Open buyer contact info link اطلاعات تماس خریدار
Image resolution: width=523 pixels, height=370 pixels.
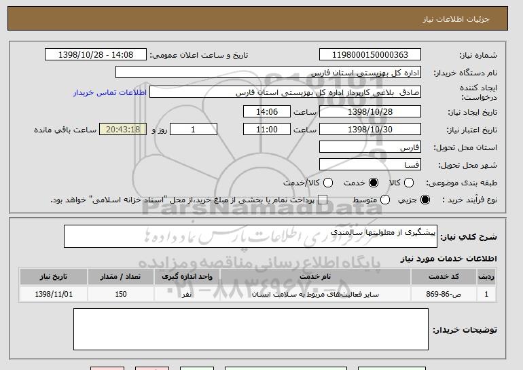pos(110,92)
